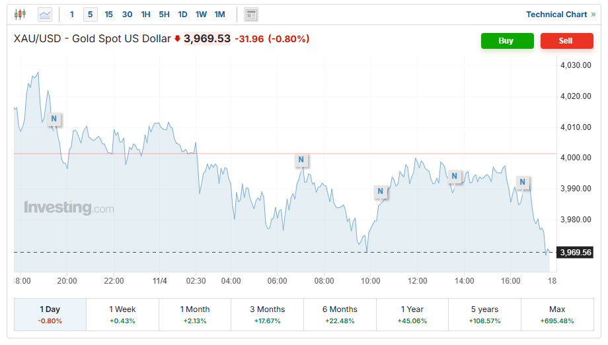Select the area chart type icon

[x=45, y=14]
